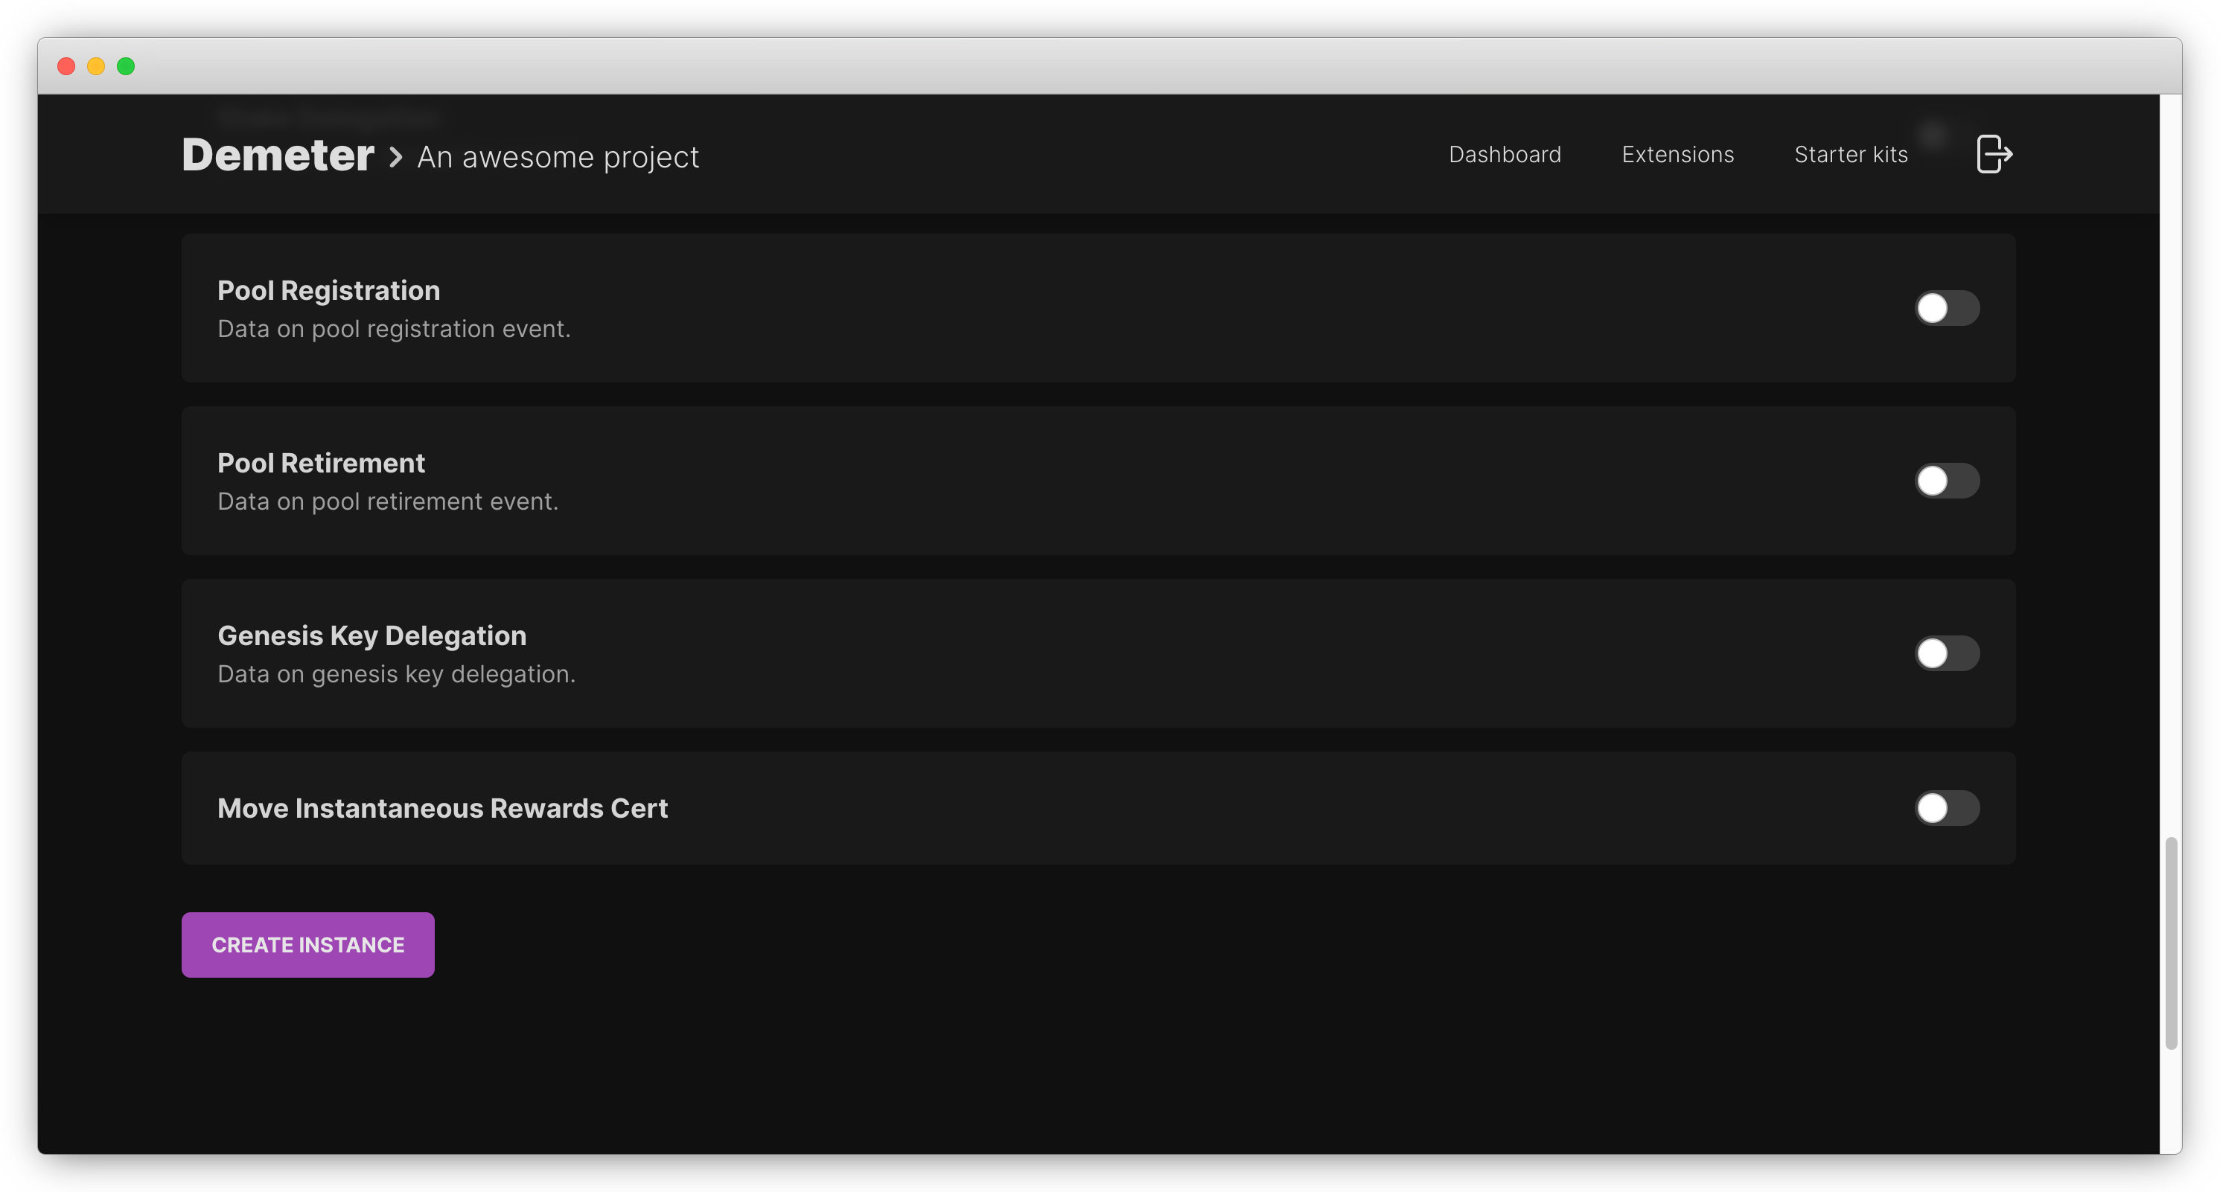Close the window with red button
2220x1192 pixels.
(x=66, y=66)
